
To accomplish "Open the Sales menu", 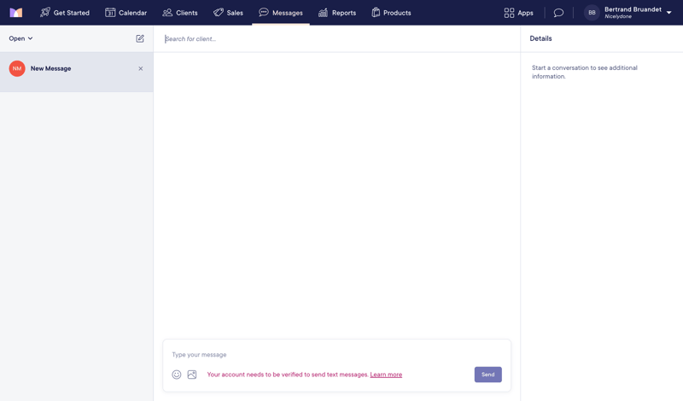I will (x=228, y=13).
